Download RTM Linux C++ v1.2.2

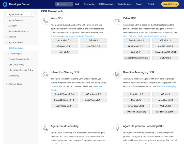pyautogui.click(x=165, y=100)
